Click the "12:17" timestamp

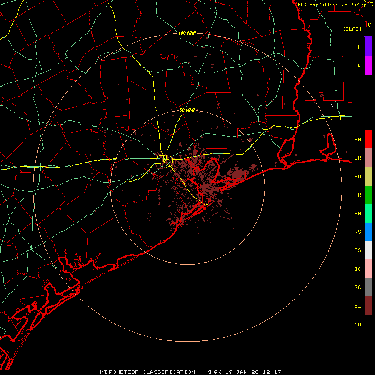coord(272,372)
